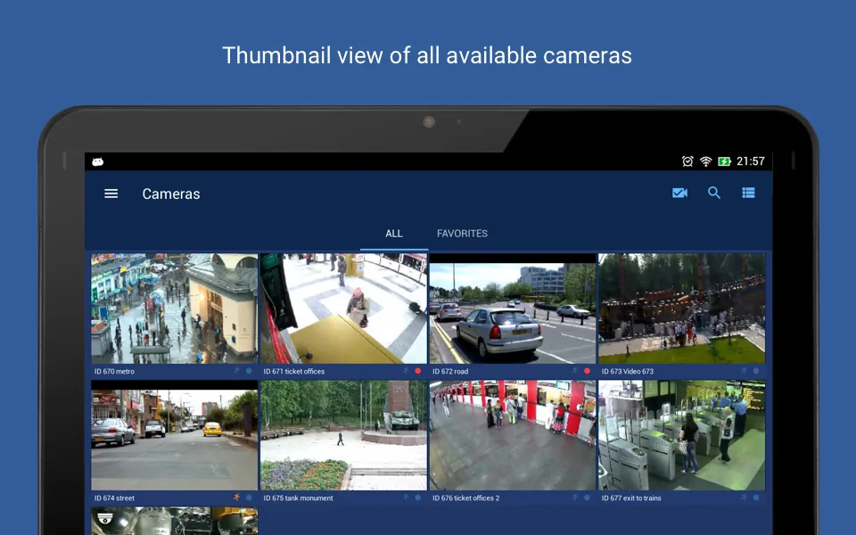Click recording status dot for ID 673 Video 673

tap(757, 371)
